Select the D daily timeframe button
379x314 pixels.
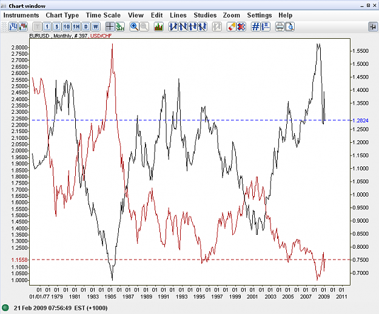86,27
